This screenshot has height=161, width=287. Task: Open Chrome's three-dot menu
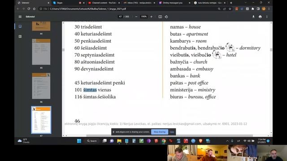(x=269, y=9)
